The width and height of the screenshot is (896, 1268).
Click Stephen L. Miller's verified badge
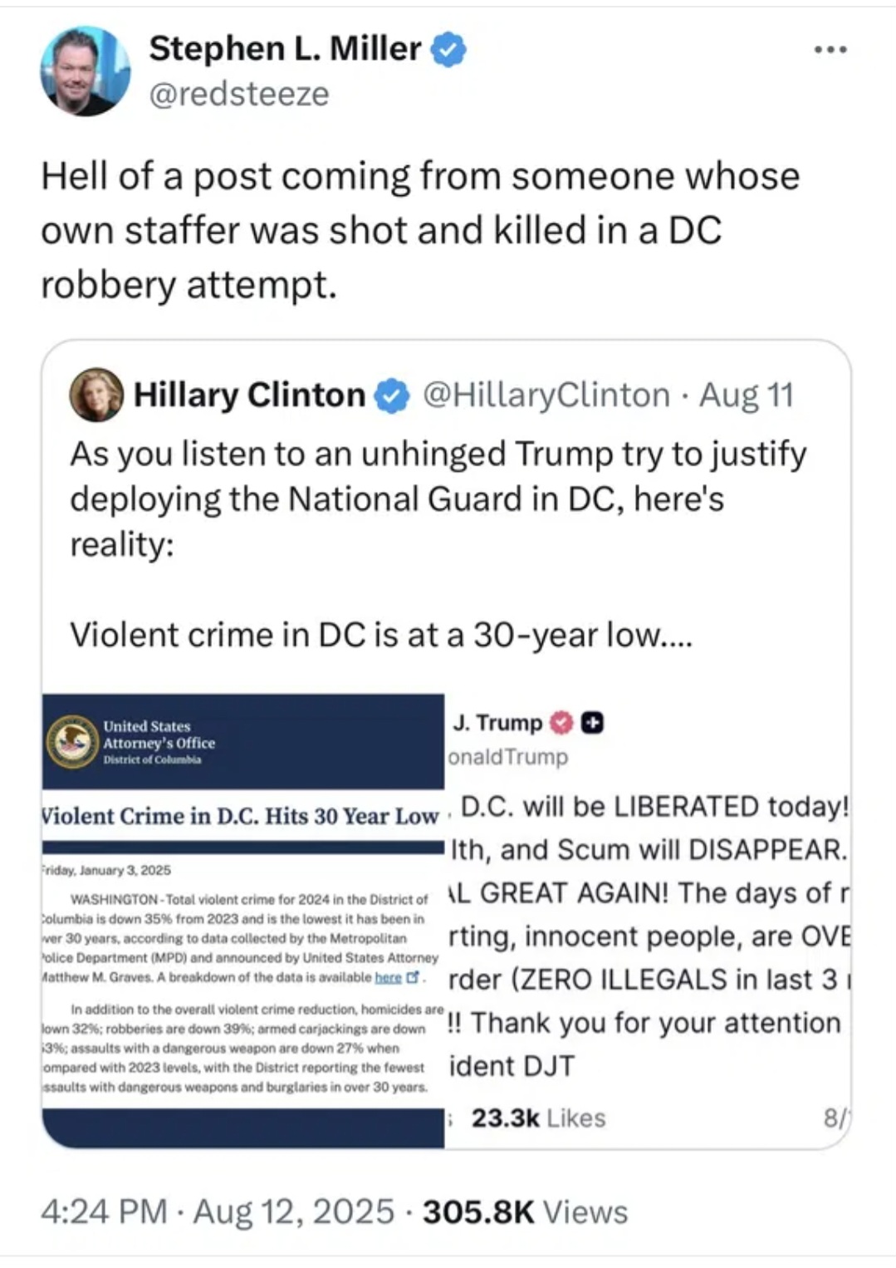coord(448,50)
